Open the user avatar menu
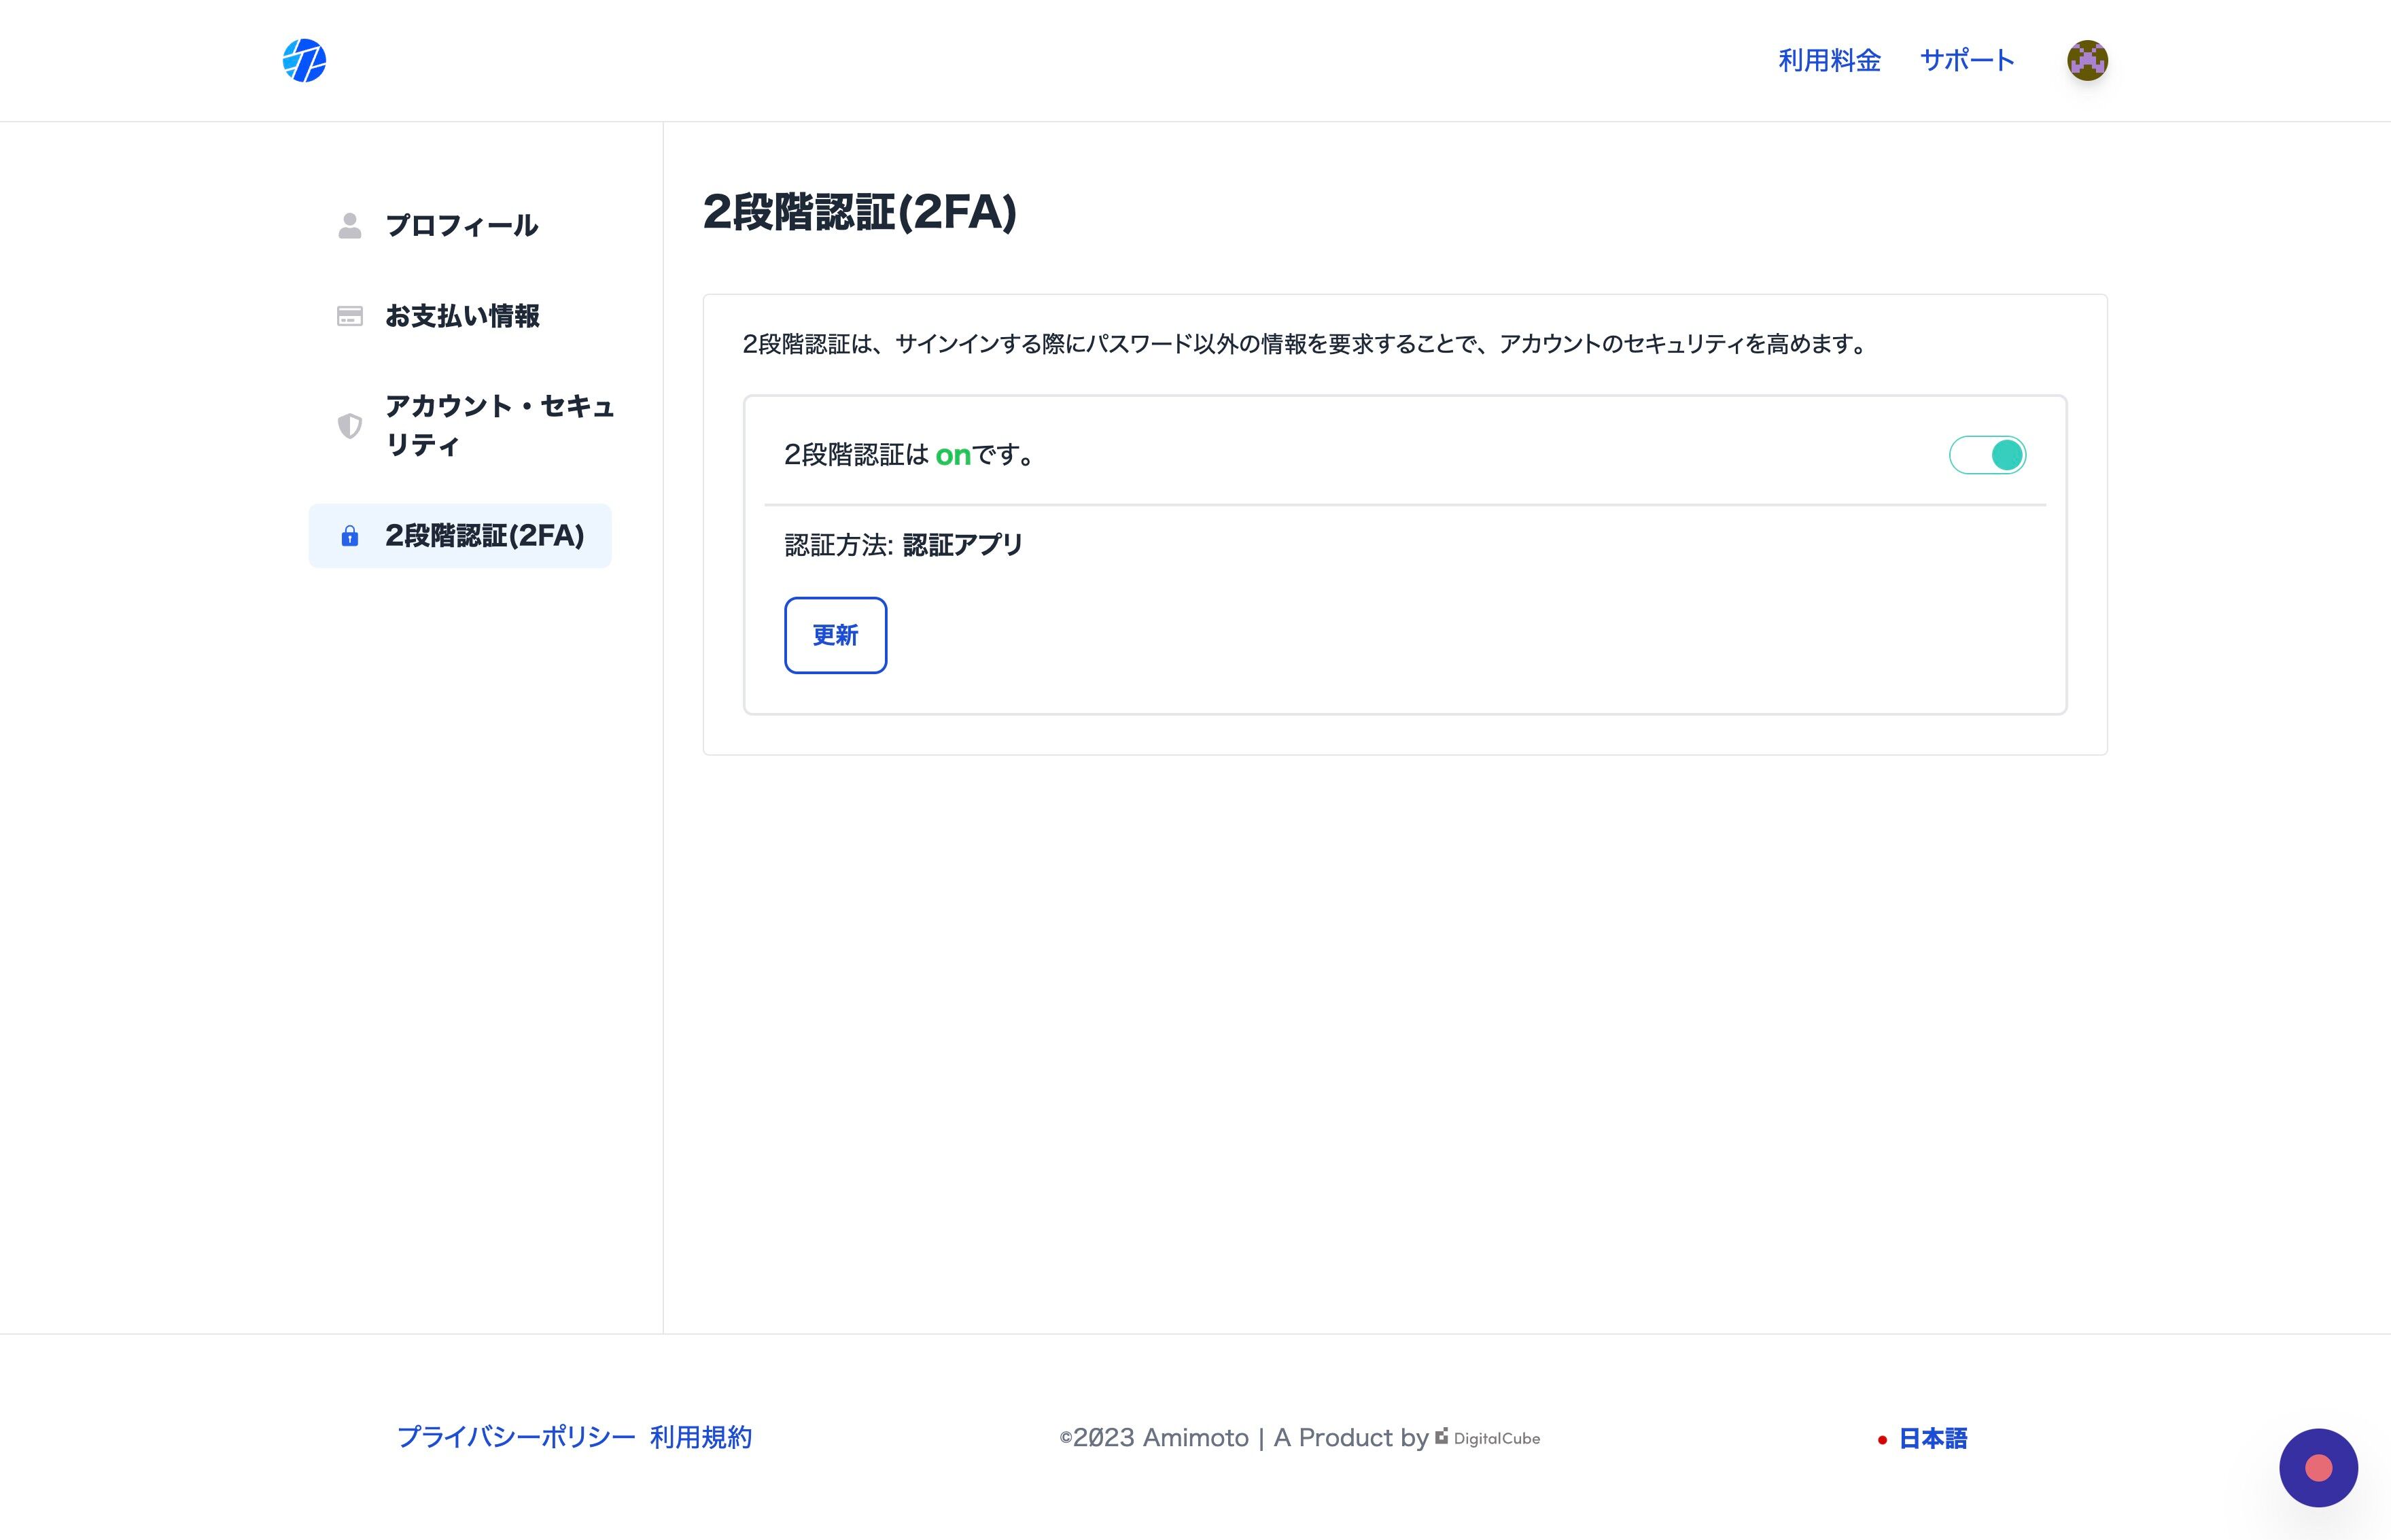The height and width of the screenshot is (1540, 2391). point(2087,60)
